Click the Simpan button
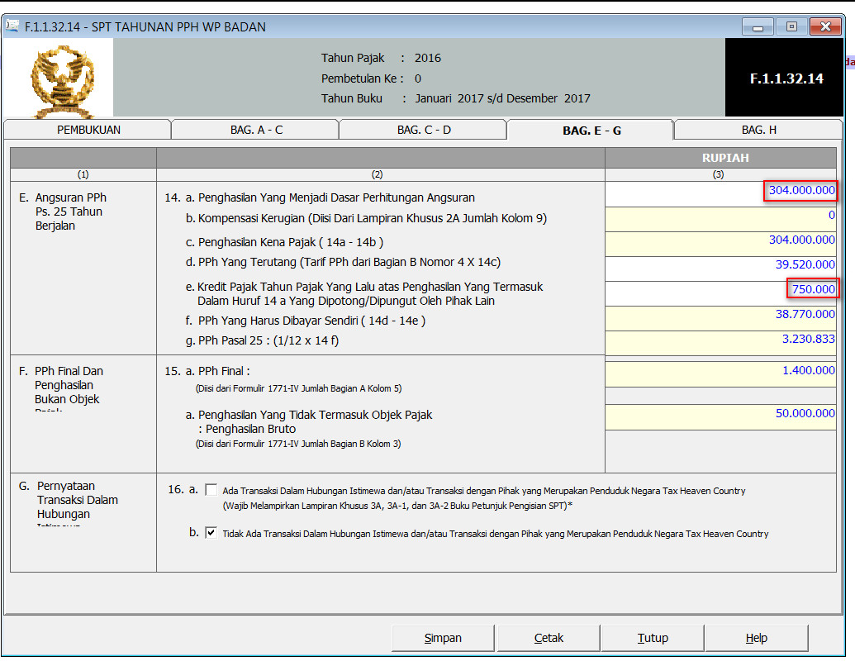855x661 pixels. [443, 638]
